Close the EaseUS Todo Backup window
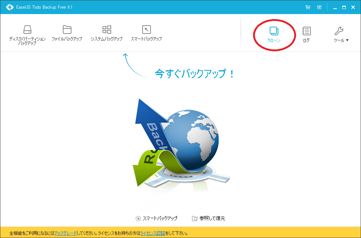The width and height of the screenshot is (361, 238). (x=353, y=7)
